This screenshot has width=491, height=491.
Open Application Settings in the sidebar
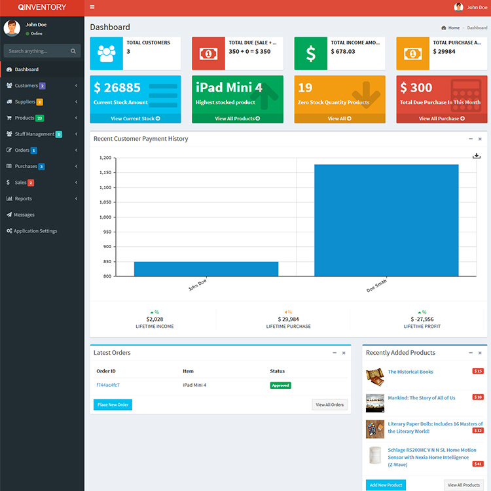click(x=42, y=231)
